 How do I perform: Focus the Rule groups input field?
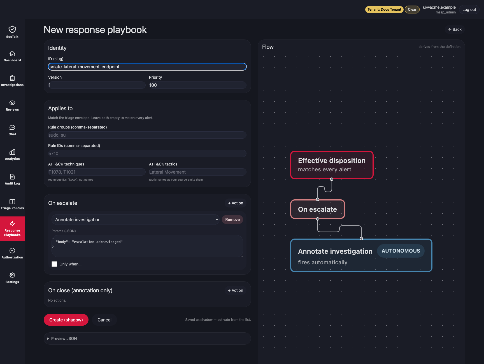(x=147, y=135)
